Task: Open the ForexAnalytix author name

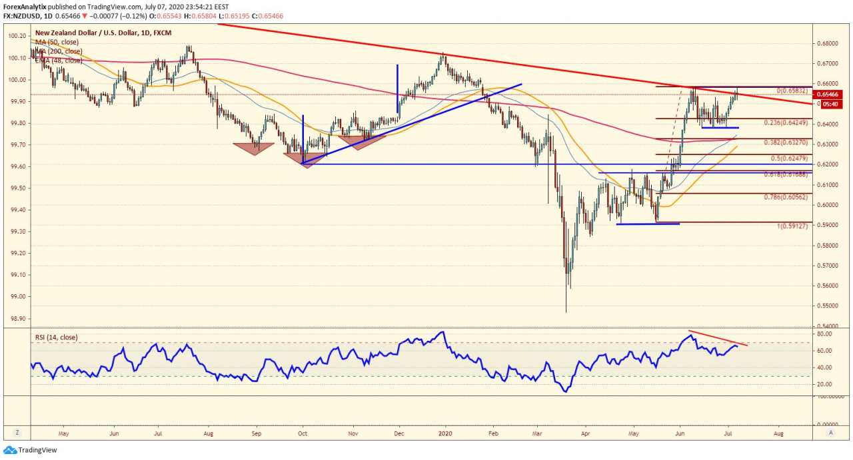Action: click(x=25, y=5)
